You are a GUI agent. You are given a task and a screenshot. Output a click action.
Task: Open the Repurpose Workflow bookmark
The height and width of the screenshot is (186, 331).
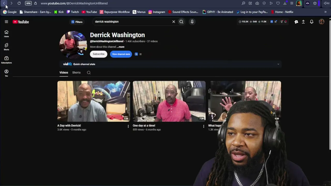click(115, 12)
